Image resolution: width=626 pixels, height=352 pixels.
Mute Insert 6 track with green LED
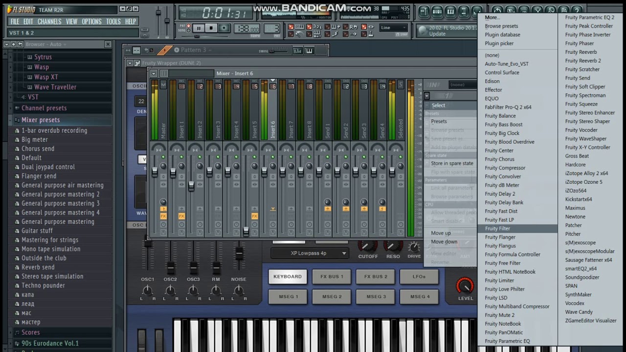(x=273, y=157)
